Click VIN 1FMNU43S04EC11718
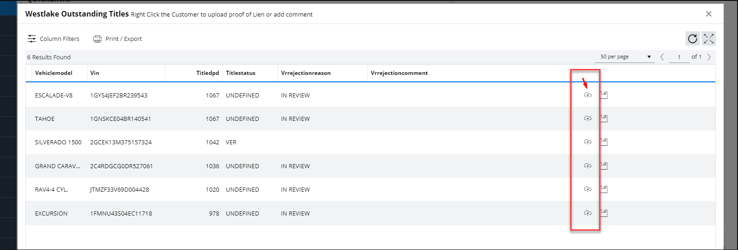This screenshot has width=738, height=250. (121, 214)
